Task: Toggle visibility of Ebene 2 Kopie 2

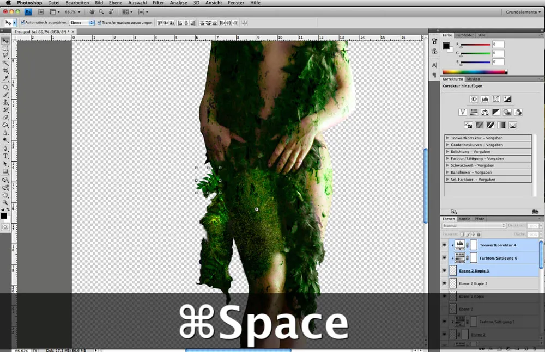Action: coord(444,283)
